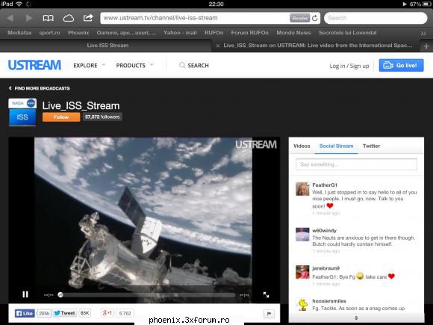Click the Google +1 button
The image size is (433, 325).
tap(108, 313)
